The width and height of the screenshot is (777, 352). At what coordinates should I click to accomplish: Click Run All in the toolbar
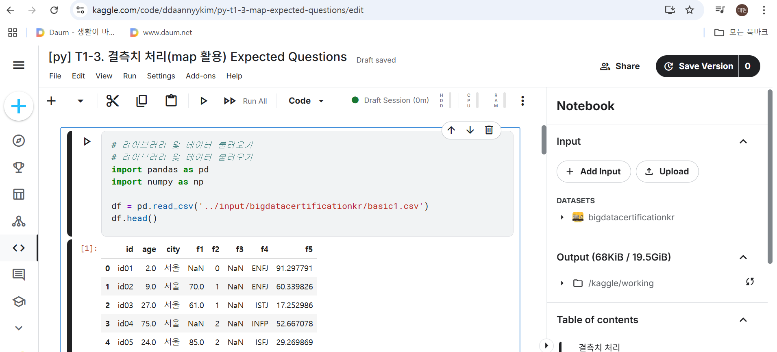point(246,101)
